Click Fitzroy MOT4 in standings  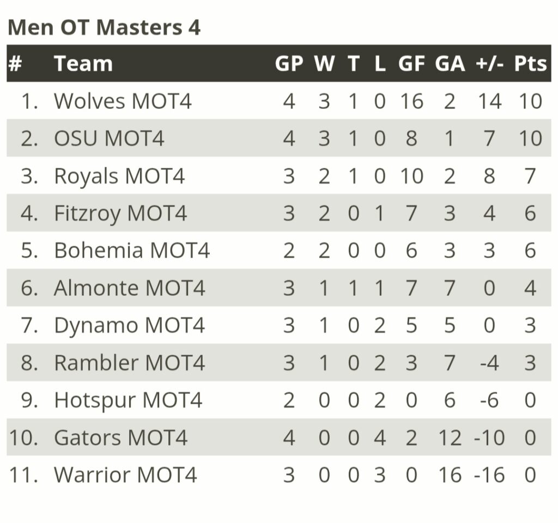coord(120,214)
